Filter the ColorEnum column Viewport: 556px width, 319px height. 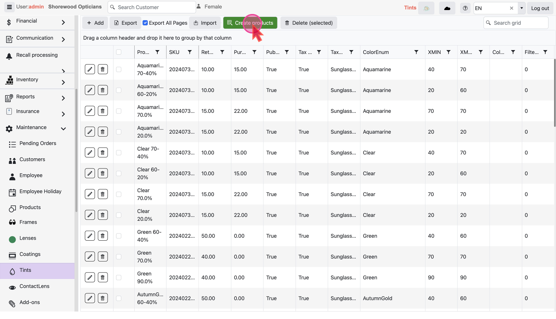(x=416, y=52)
